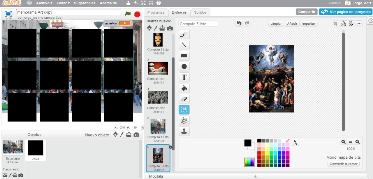The height and width of the screenshot is (179, 373).
Task: Click the green flag to start
Action: pyautogui.click(x=128, y=14)
